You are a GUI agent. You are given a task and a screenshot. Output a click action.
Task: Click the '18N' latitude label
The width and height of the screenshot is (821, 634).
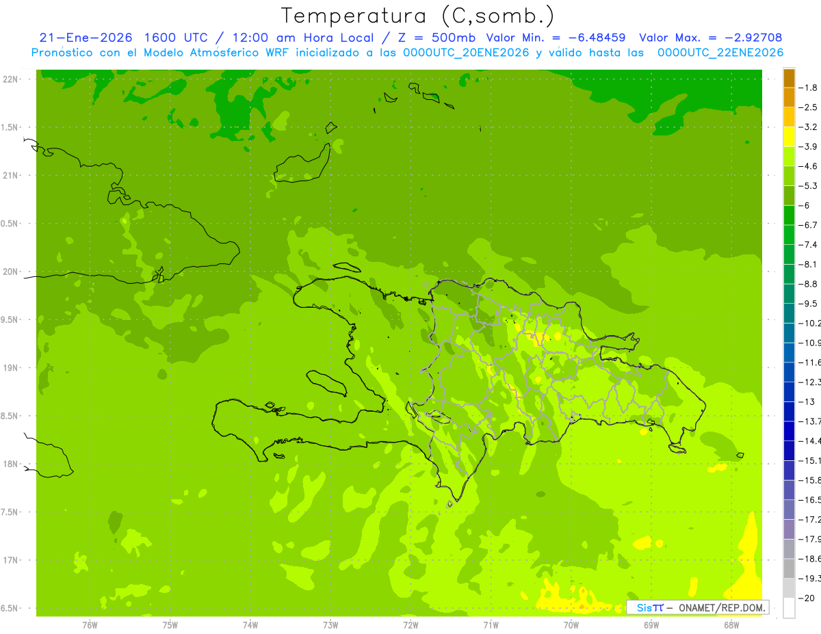tap(10, 464)
